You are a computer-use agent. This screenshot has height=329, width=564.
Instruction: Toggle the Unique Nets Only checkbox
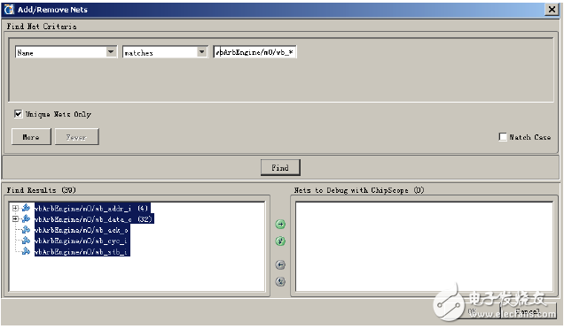coord(18,114)
